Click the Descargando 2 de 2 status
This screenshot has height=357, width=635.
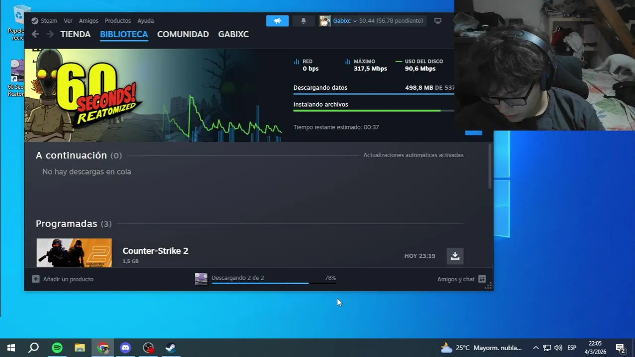click(238, 278)
